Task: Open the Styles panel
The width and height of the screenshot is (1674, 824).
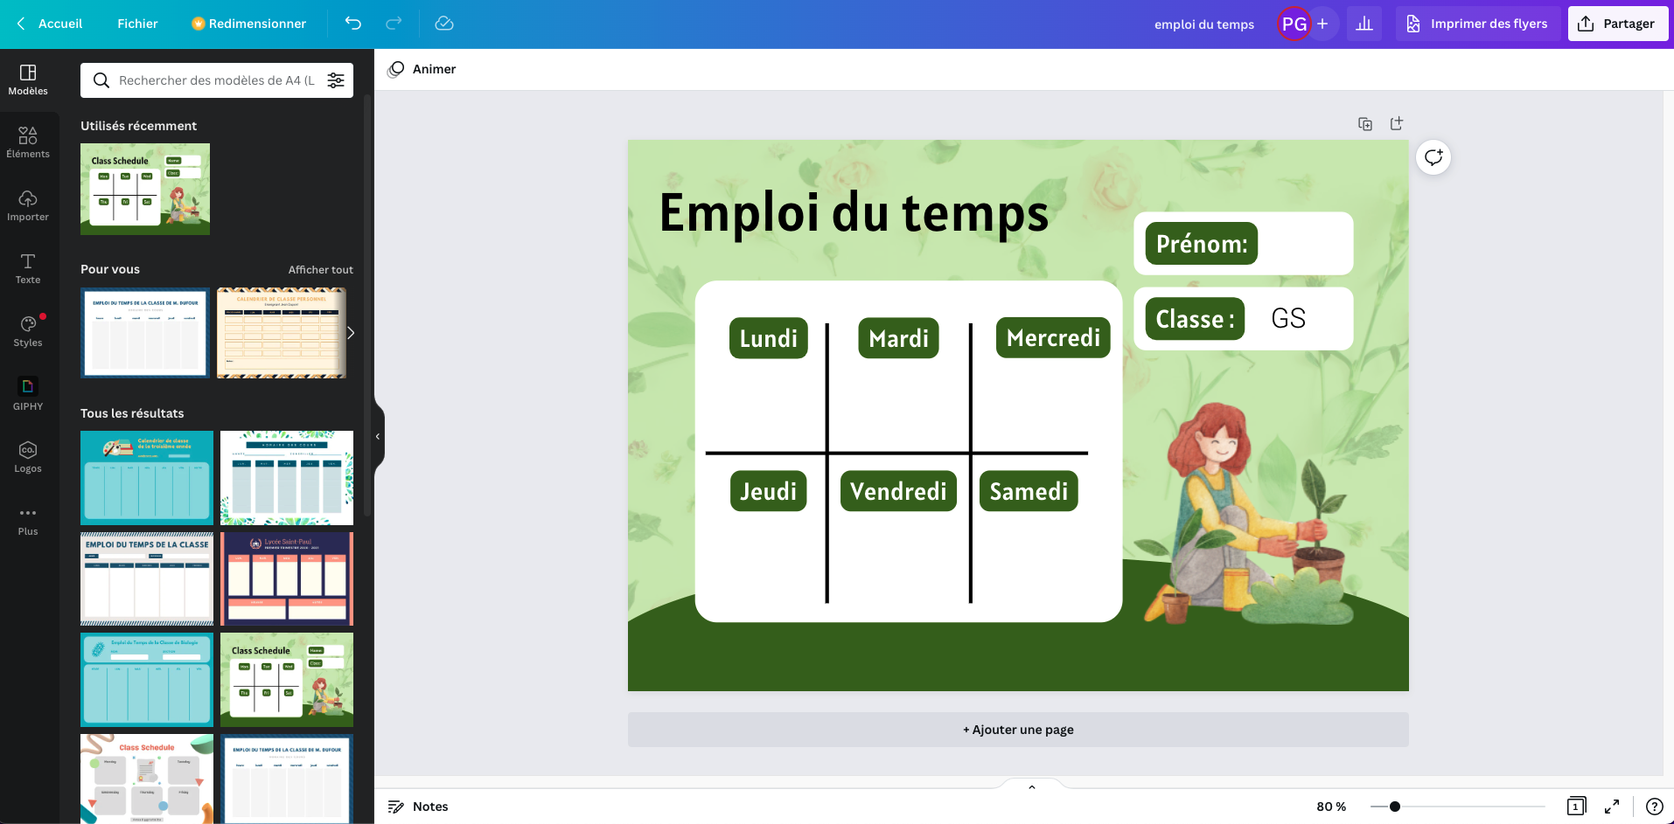Action: pyautogui.click(x=28, y=330)
